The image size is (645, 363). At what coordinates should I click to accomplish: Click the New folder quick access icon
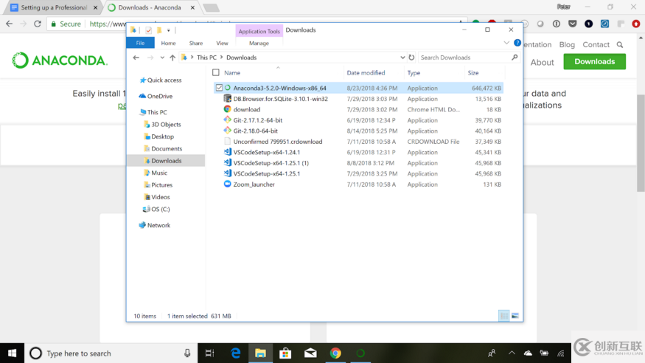(x=159, y=30)
